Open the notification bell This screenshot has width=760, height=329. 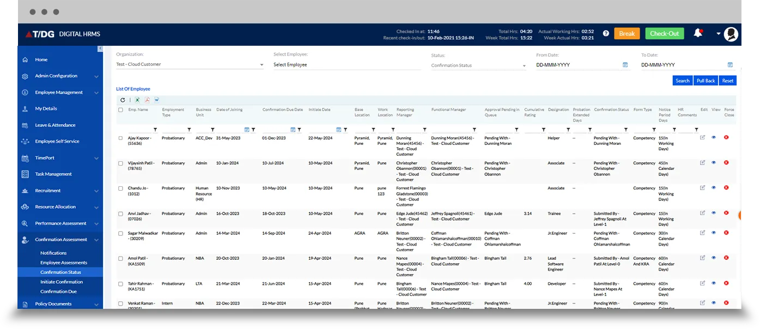[x=697, y=33]
